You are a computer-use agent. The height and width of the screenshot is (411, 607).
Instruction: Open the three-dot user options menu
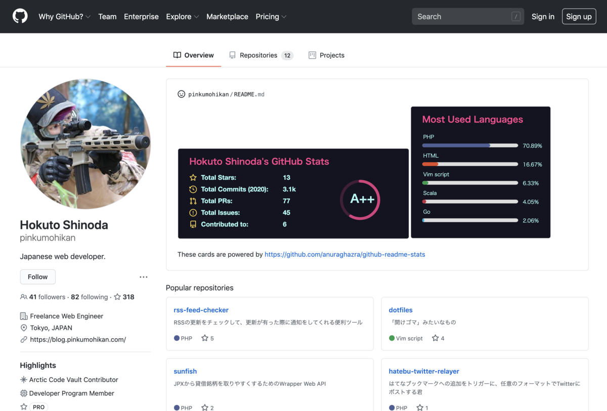tap(144, 277)
